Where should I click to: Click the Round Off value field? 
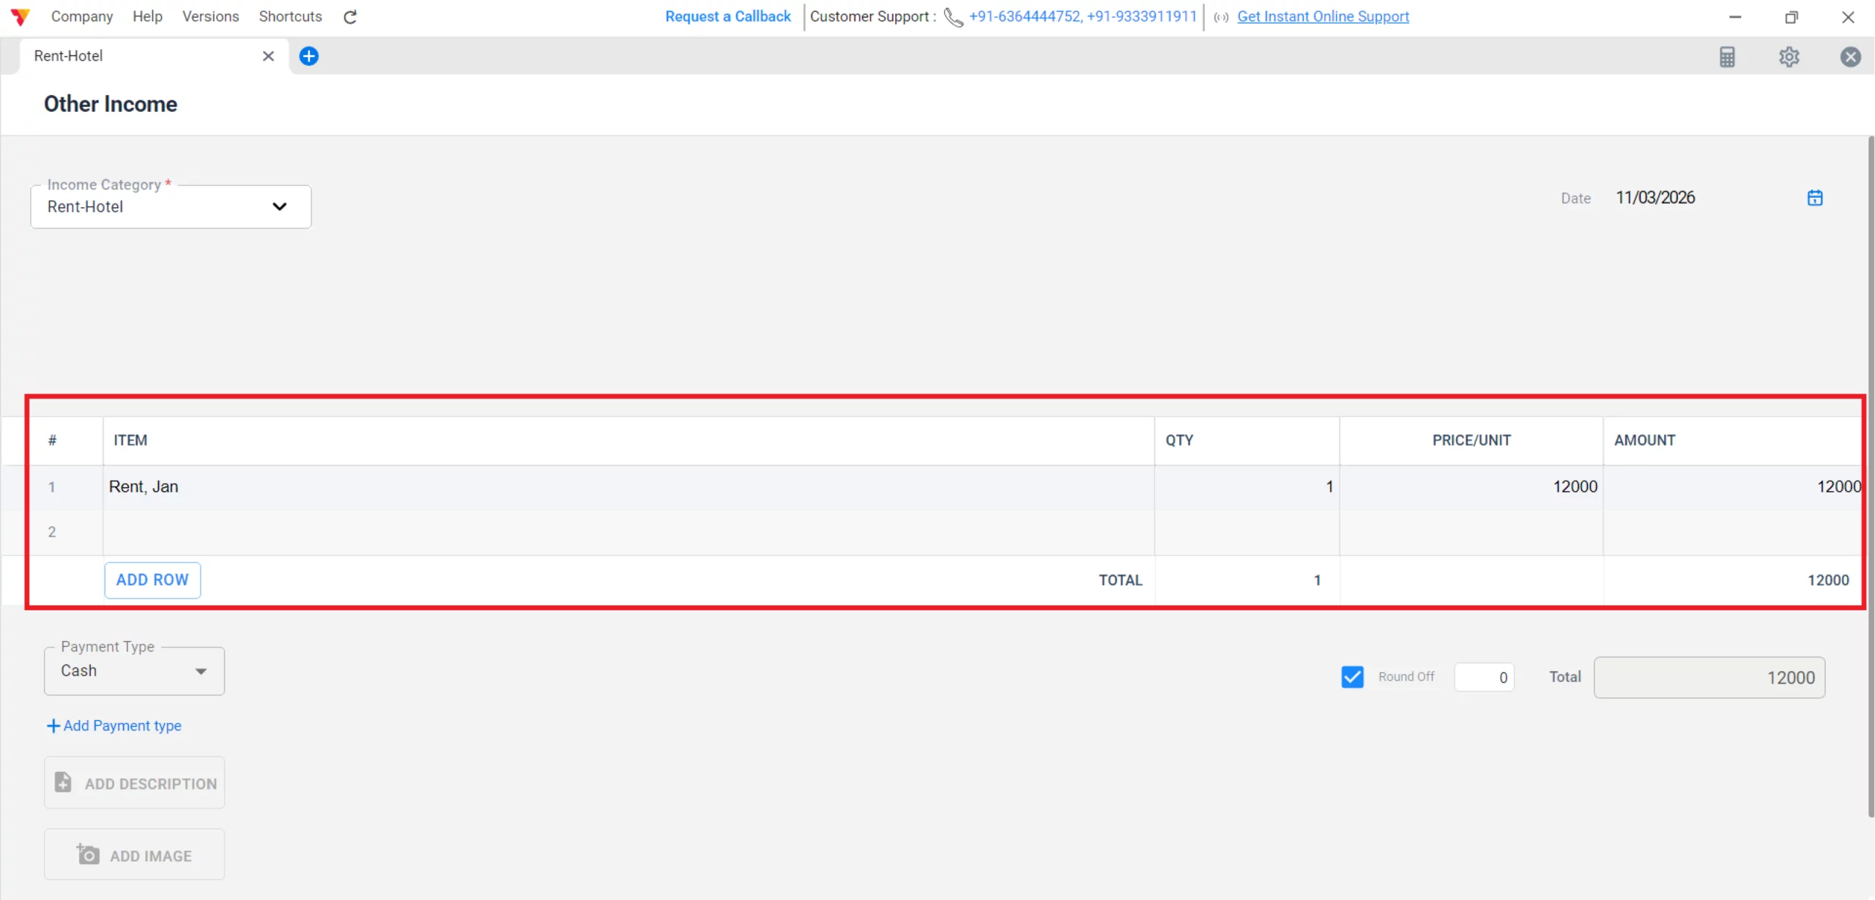tap(1484, 677)
